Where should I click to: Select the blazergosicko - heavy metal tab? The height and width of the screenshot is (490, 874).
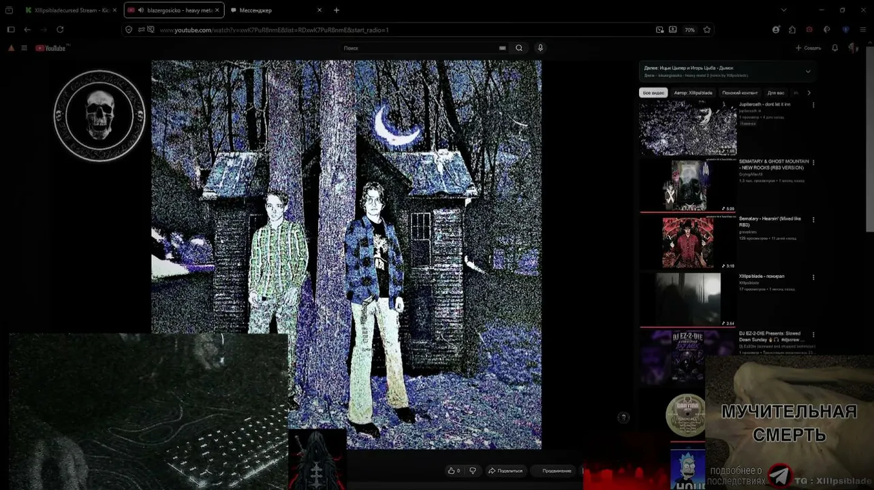click(174, 10)
